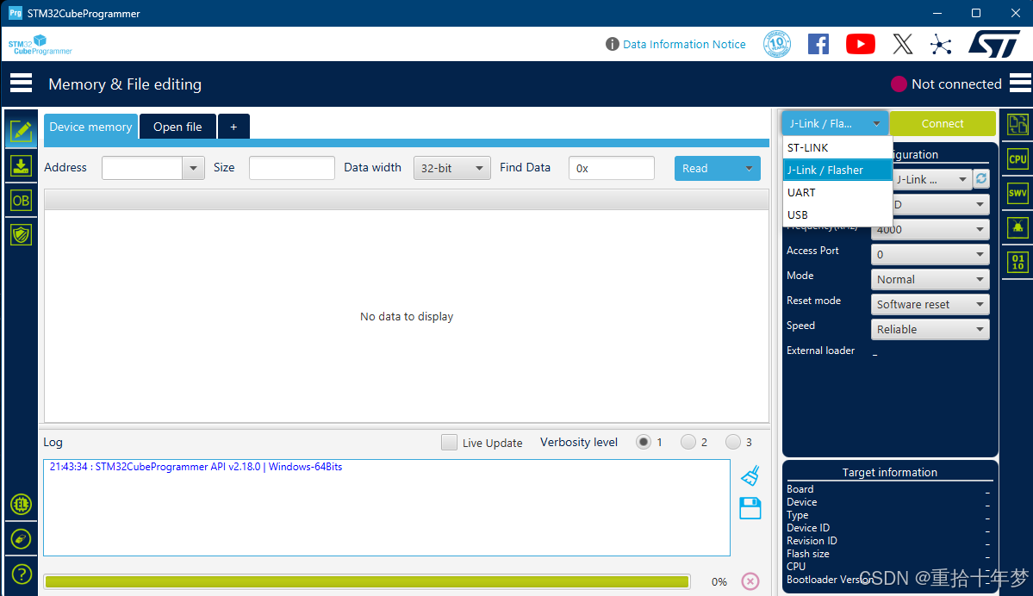Open the main hamburger menu

(x=21, y=84)
